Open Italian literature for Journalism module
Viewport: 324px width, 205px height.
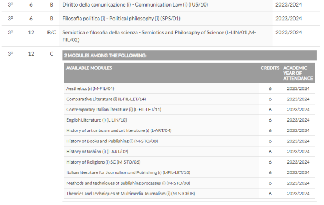pyautogui.click(x=128, y=173)
